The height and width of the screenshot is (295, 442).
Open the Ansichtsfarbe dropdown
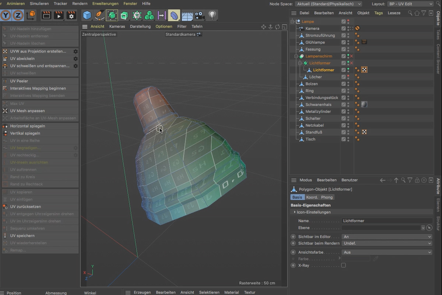click(x=387, y=252)
